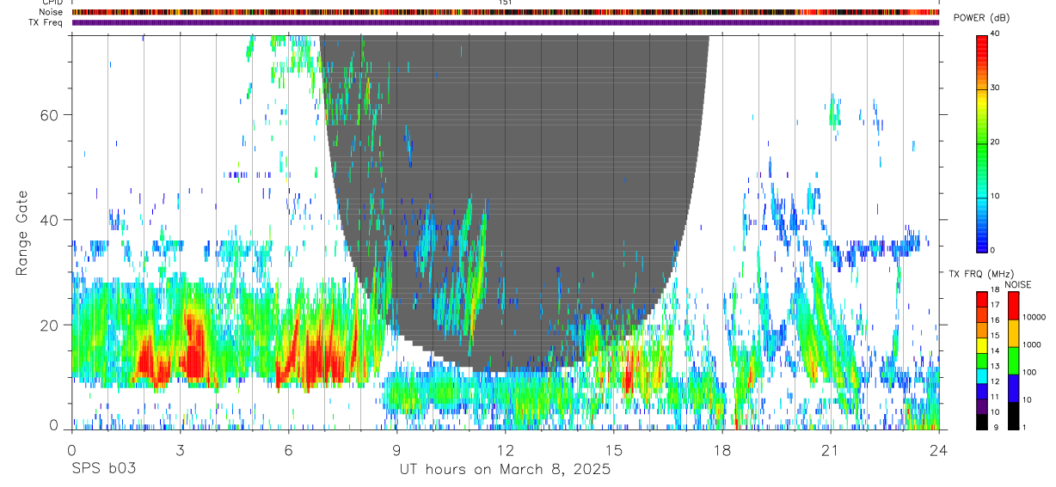The image size is (1056, 487).
Task: Select the 20 tick on POWER scale
Action: pos(996,142)
